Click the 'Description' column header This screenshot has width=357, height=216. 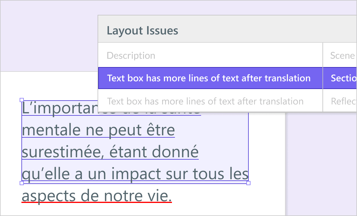coord(131,55)
